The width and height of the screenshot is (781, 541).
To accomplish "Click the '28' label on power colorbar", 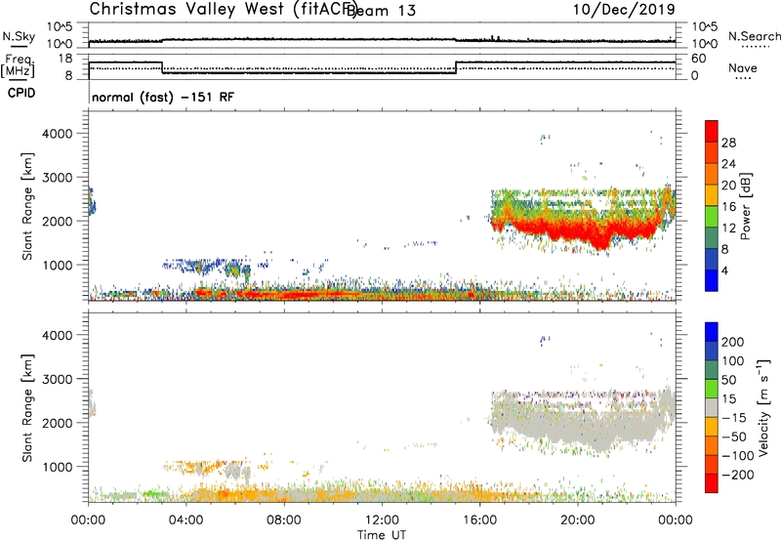I will click(x=728, y=143).
